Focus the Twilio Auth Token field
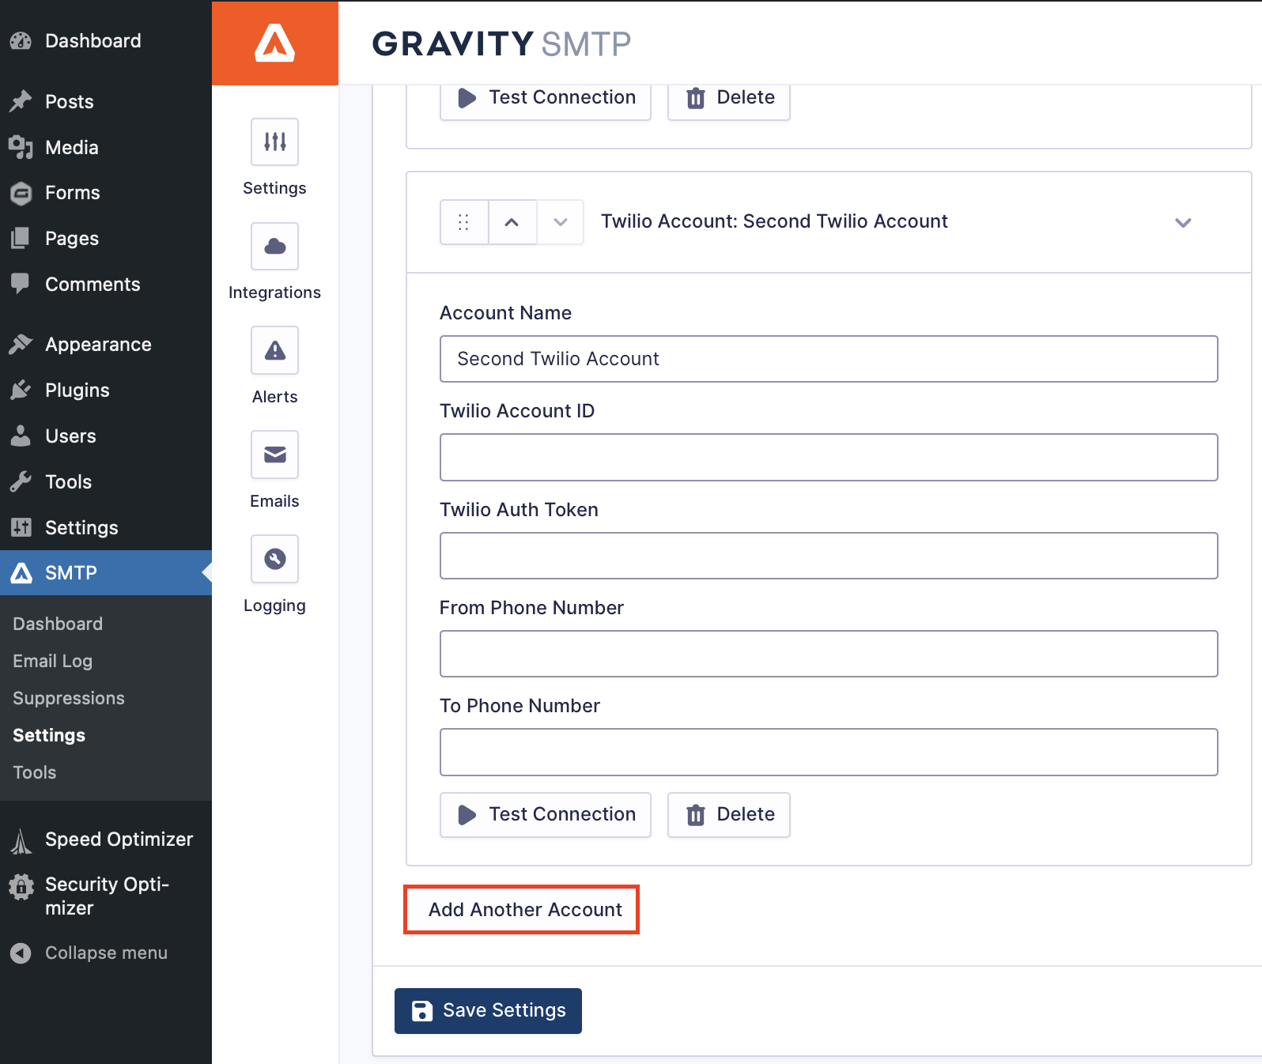This screenshot has width=1262, height=1064. point(829,556)
